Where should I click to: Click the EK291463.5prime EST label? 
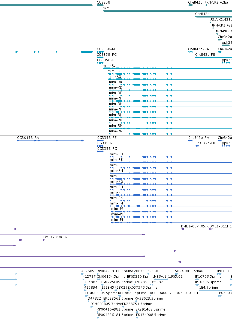tap(150, 309)
